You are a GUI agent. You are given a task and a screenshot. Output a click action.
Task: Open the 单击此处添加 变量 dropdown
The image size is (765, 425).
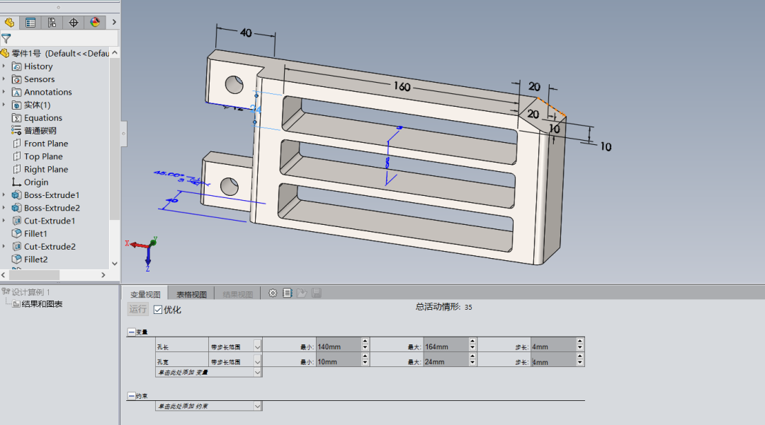257,373
